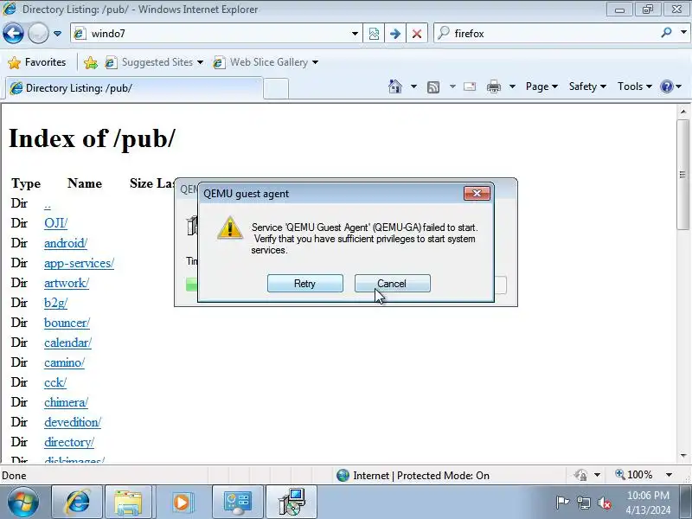Viewport: 692px width, 519px height.
Task: Open the Safety menu
Action: [x=587, y=86]
